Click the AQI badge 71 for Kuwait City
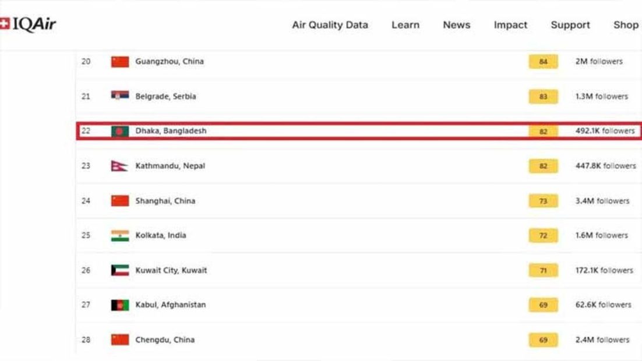This screenshot has width=642, height=361. [543, 271]
